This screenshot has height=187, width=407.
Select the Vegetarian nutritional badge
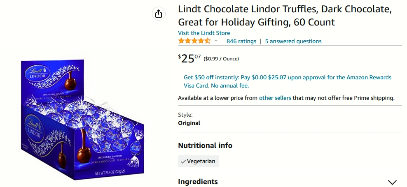(198, 161)
